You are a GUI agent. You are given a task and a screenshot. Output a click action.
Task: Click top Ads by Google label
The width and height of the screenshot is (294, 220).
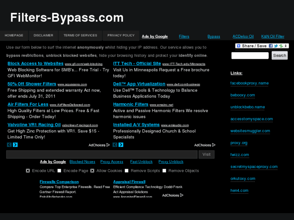pyautogui.click(x=155, y=36)
